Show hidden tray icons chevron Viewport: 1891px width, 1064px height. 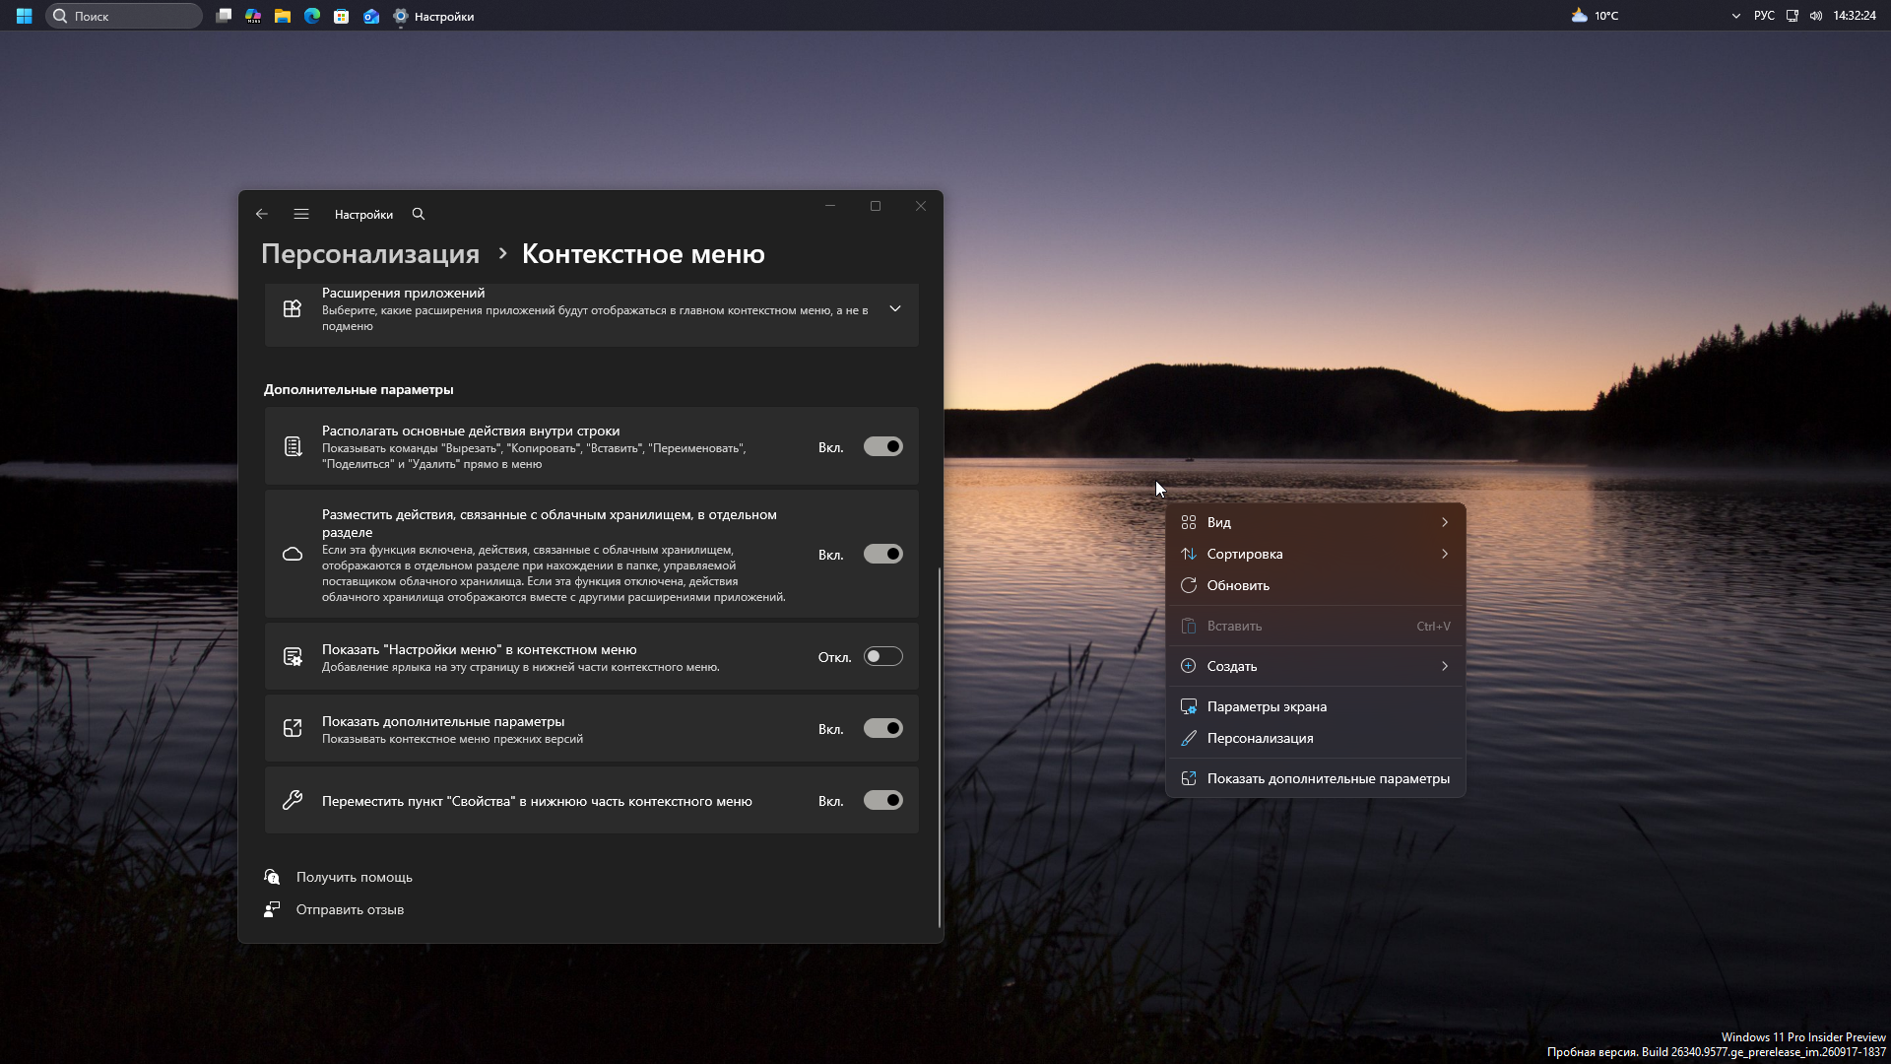click(1735, 16)
